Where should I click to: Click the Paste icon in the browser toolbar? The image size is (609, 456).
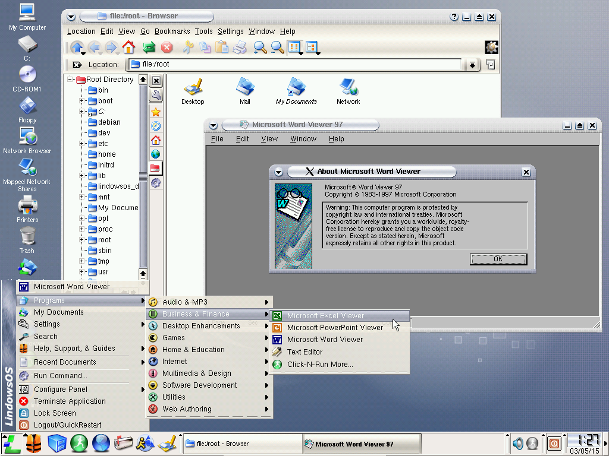click(221, 47)
